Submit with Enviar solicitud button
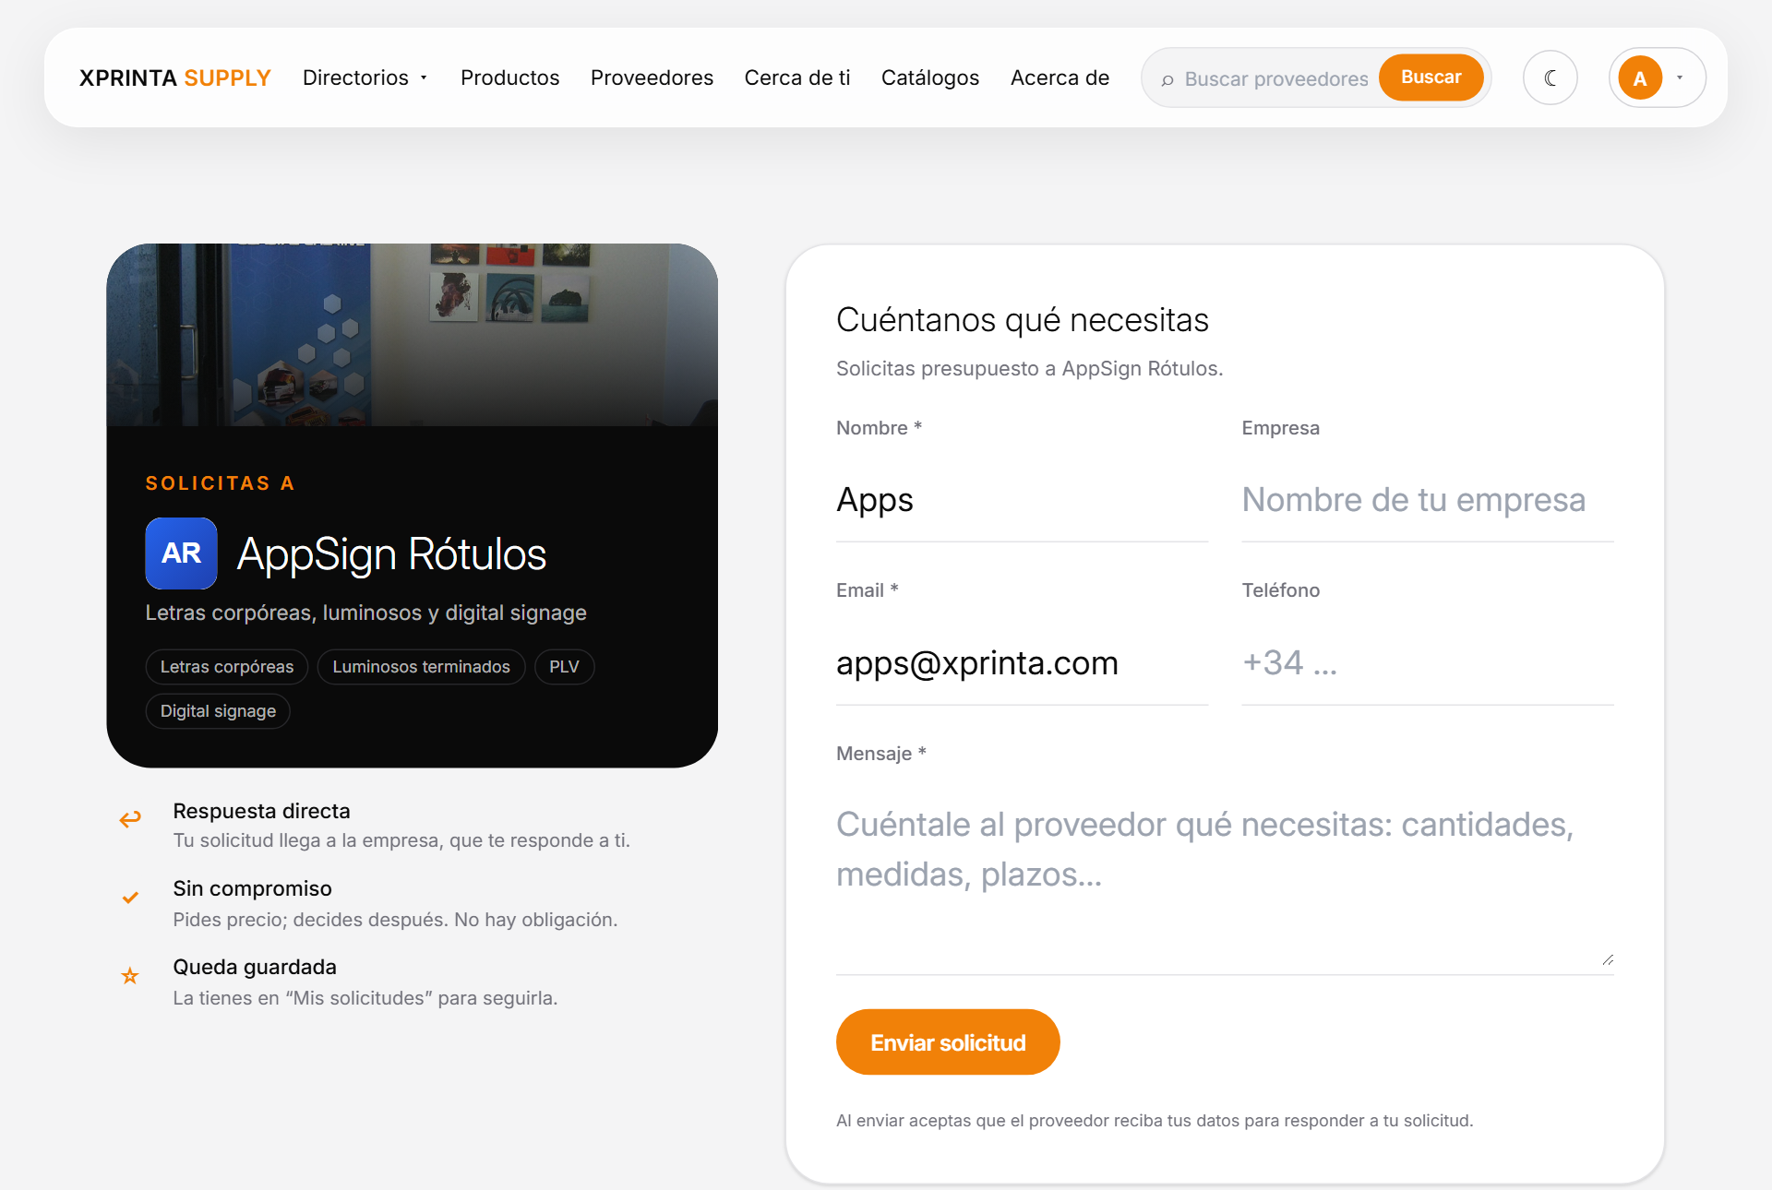1772x1190 pixels. point(948,1042)
